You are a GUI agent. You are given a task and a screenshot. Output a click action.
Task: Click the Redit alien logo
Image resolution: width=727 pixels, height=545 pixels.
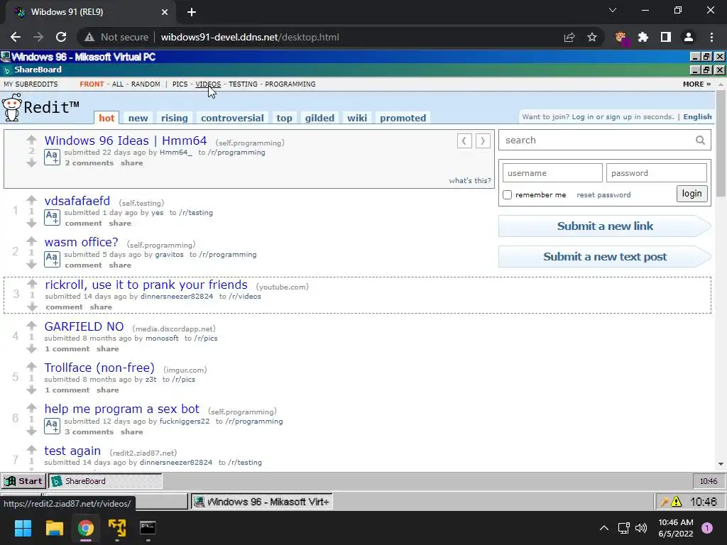(x=11, y=108)
